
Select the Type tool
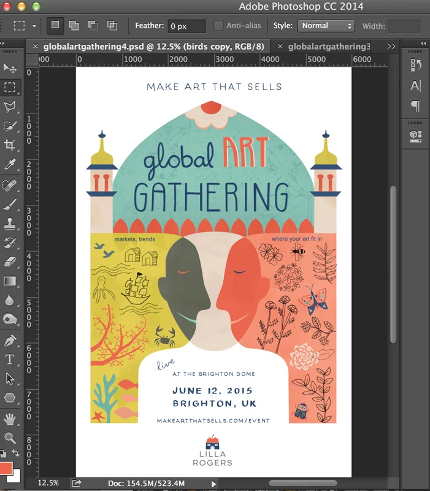[x=10, y=359]
